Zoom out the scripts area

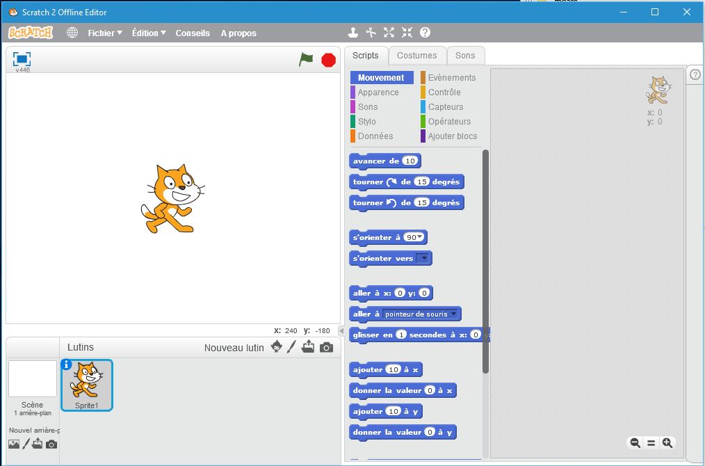(635, 443)
